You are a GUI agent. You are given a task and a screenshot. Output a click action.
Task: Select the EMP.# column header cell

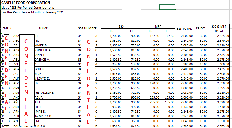click(x=7, y=28)
